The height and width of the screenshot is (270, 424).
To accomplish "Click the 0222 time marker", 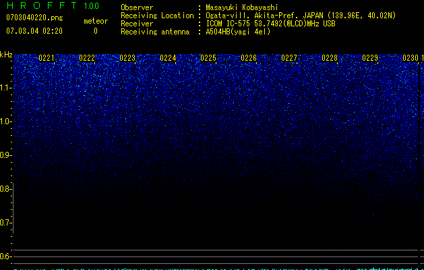I will (x=87, y=58).
